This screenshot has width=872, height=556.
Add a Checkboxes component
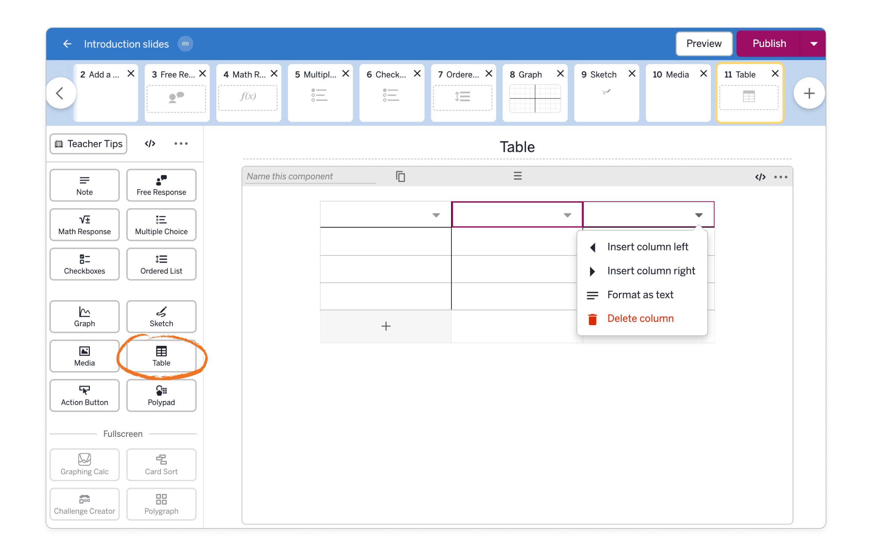point(84,264)
